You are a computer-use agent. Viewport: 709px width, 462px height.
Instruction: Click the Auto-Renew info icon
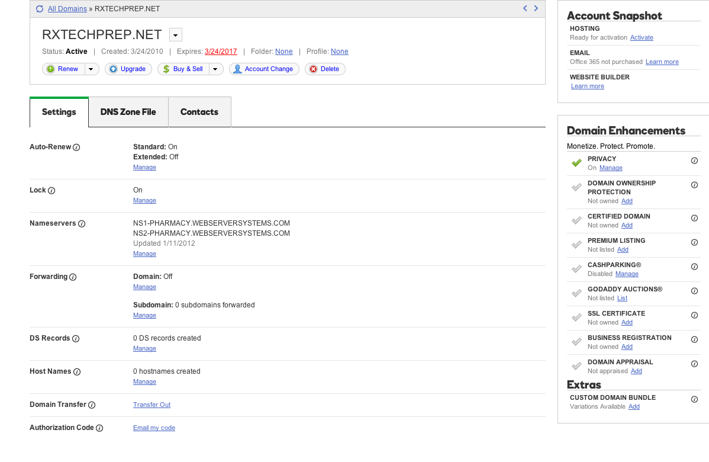(76, 147)
